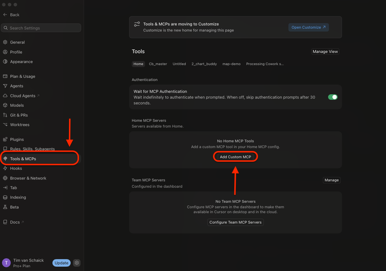Click Back label to leave settings
The height and width of the screenshot is (271, 386).
tap(15, 15)
